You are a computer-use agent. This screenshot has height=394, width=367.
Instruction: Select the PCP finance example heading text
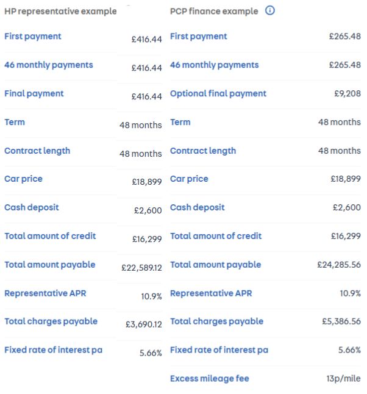click(x=214, y=12)
